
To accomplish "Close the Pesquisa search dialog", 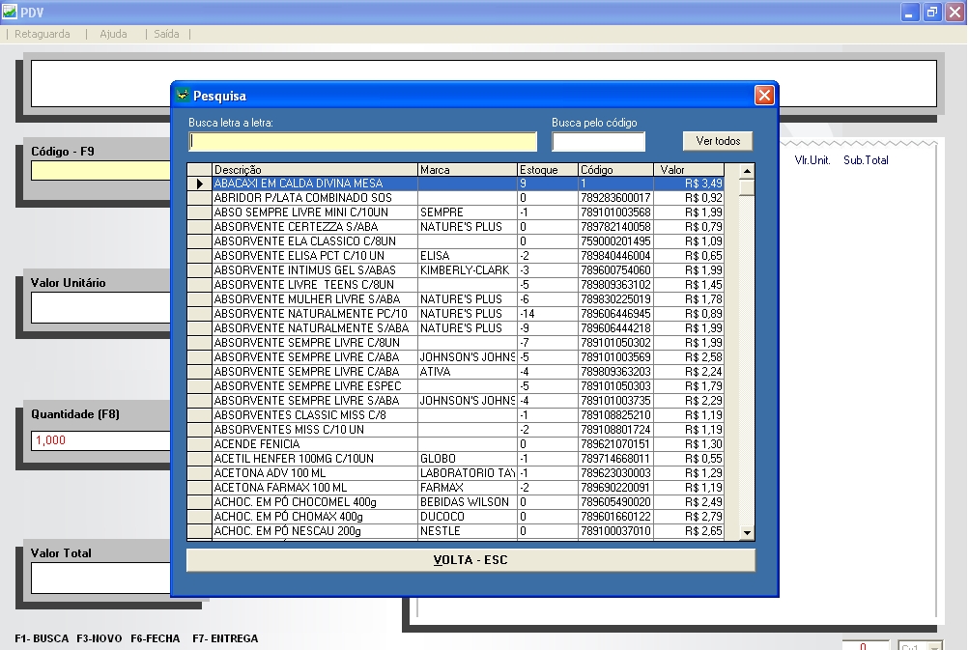I will point(763,95).
